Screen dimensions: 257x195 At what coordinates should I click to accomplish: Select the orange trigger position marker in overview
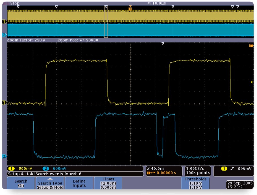[130, 8]
